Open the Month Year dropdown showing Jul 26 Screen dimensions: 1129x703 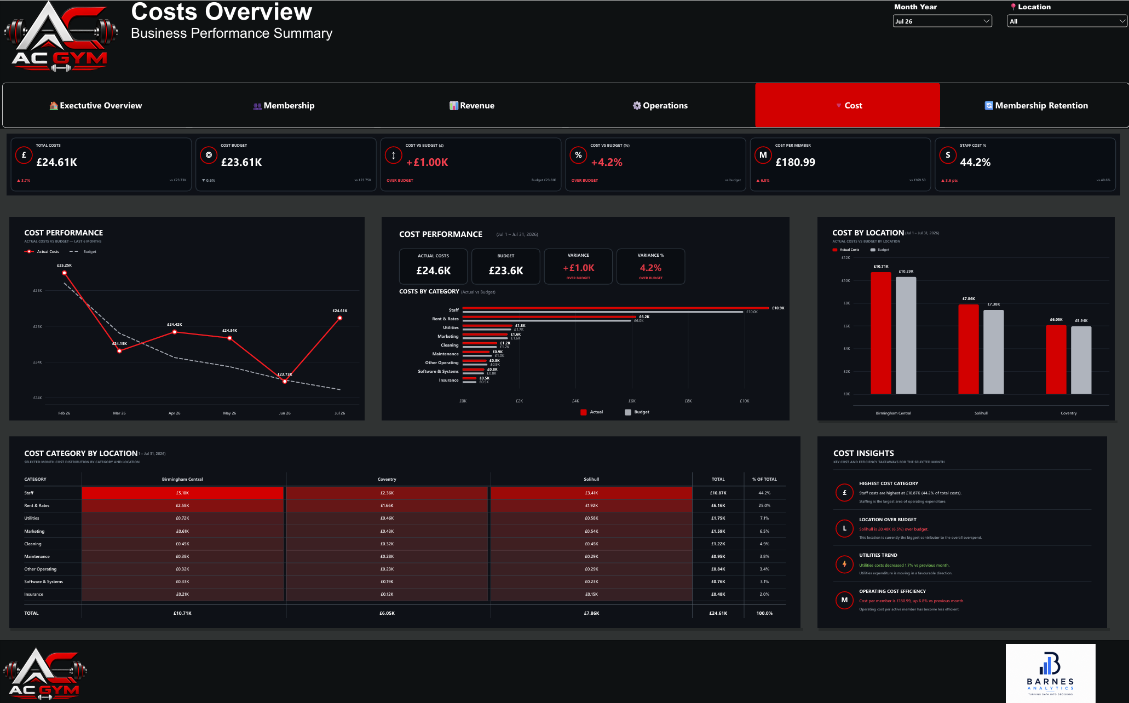[x=942, y=21]
